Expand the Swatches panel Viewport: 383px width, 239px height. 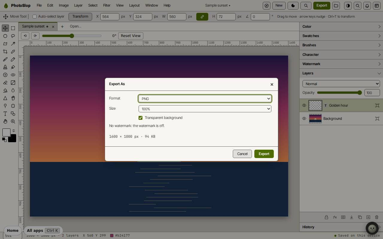(x=341, y=36)
